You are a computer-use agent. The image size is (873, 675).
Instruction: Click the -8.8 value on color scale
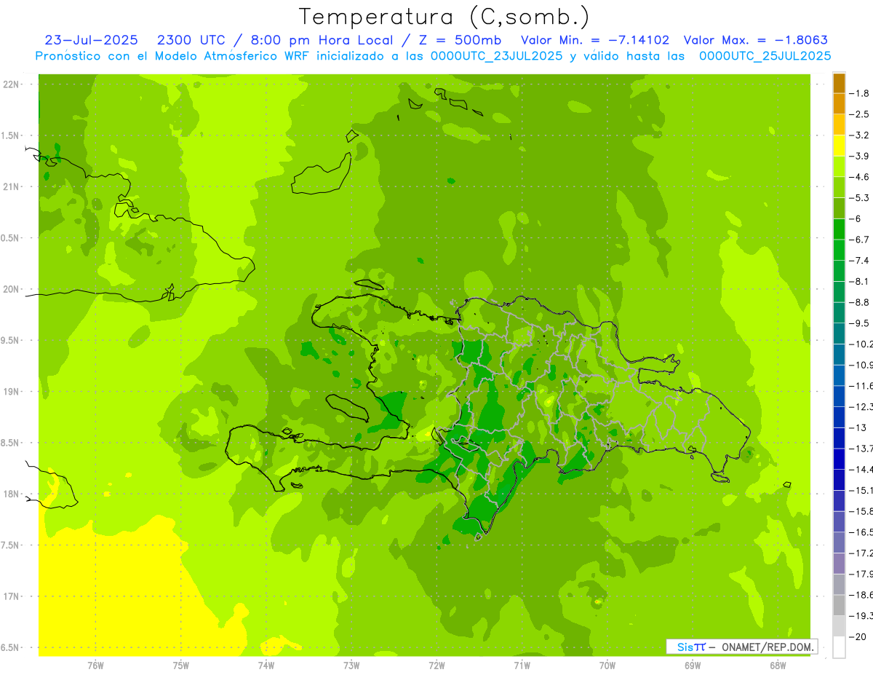tap(859, 302)
